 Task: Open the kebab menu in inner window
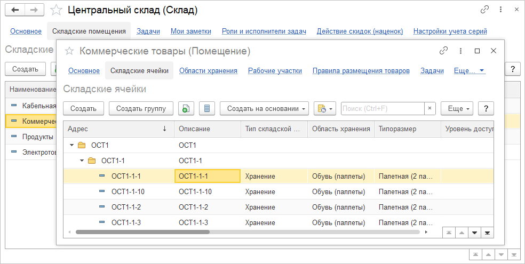click(460, 51)
